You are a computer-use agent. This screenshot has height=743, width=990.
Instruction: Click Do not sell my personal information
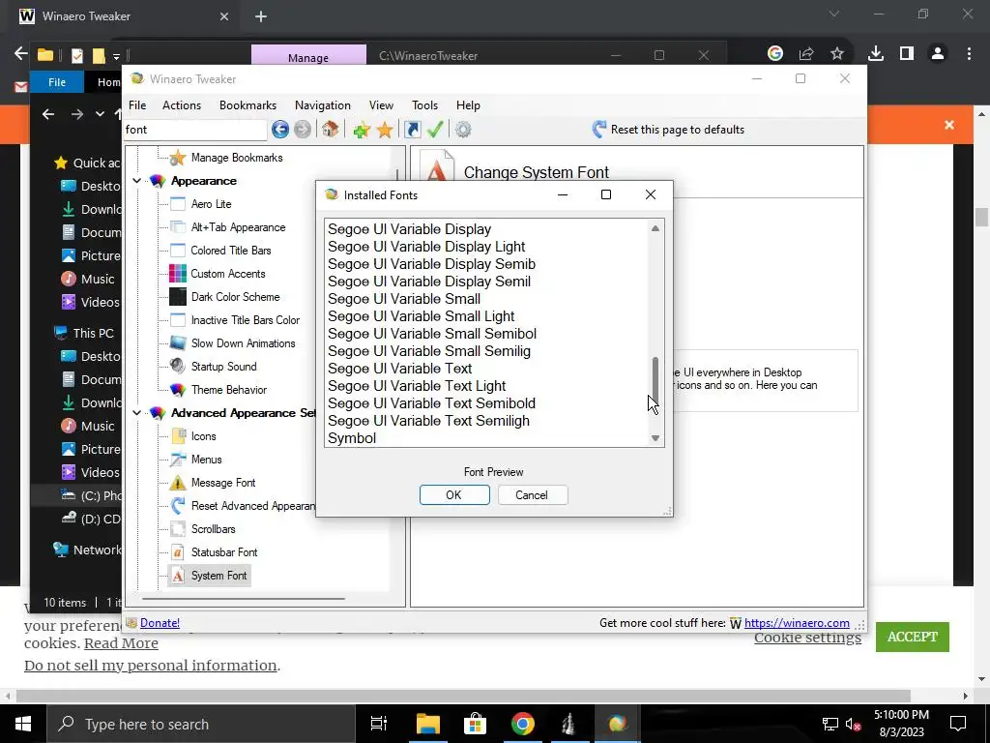click(x=150, y=666)
